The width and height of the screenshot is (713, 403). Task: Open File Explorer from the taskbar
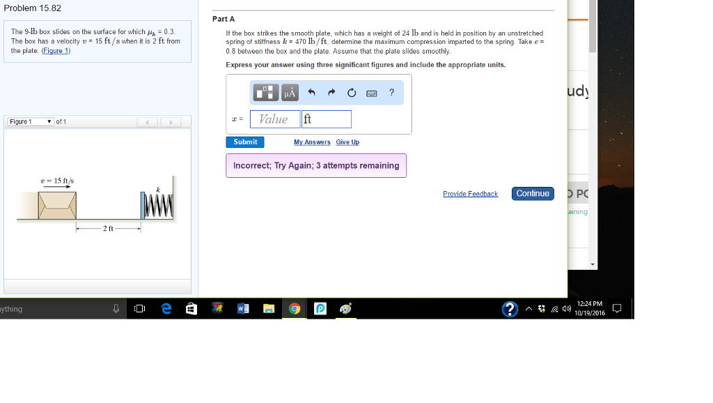pos(269,309)
